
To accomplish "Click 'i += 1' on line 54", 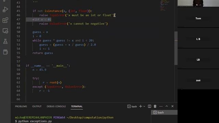I will pos(44,49).
